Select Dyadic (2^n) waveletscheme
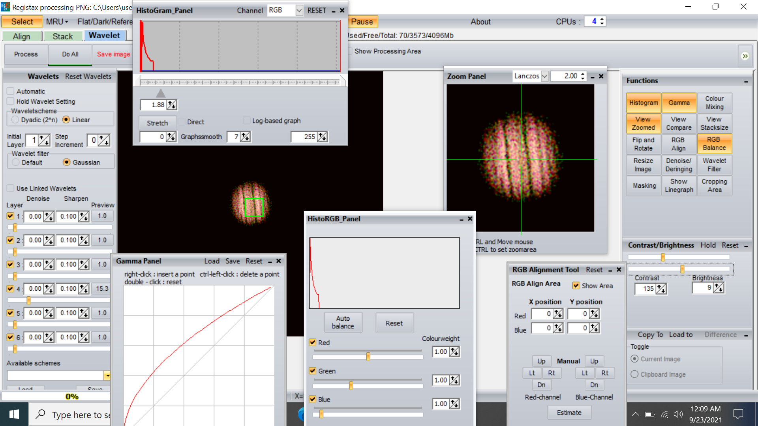 pyautogui.click(x=15, y=120)
